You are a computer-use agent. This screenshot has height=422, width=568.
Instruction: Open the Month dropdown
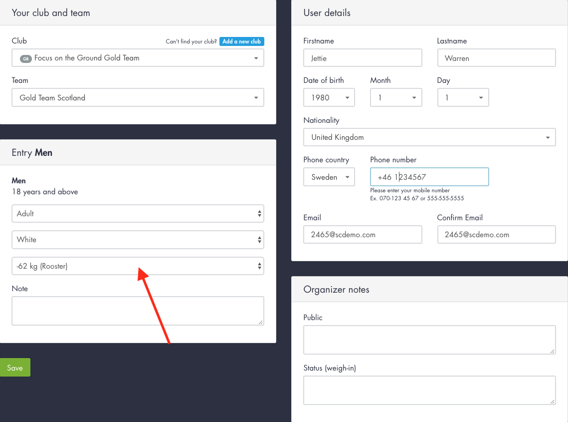[396, 97]
